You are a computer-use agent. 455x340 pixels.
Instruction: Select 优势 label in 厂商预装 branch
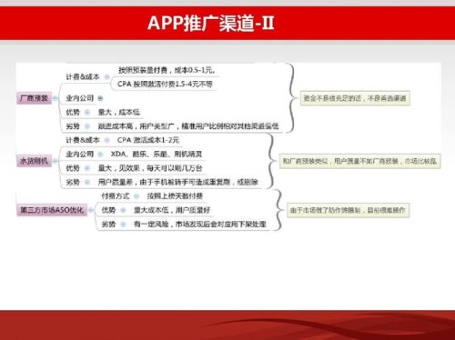point(73,113)
